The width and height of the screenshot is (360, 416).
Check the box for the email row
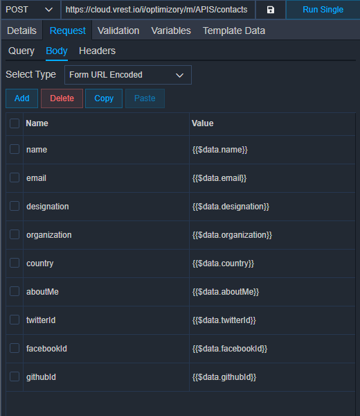[15, 177]
